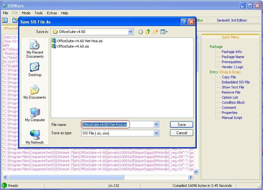Click Properties entry in Quick Menu

pyautogui.click(x=229, y=113)
